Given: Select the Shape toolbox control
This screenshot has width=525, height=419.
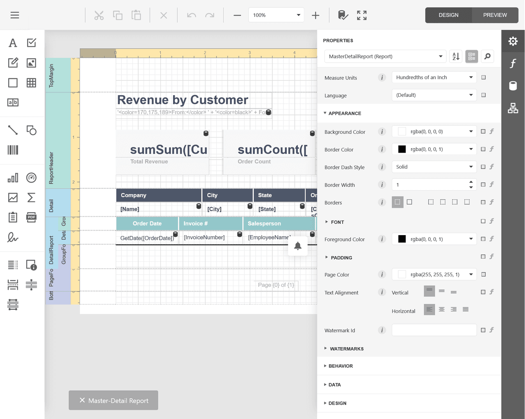Looking at the screenshot, I should tap(32, 130).
